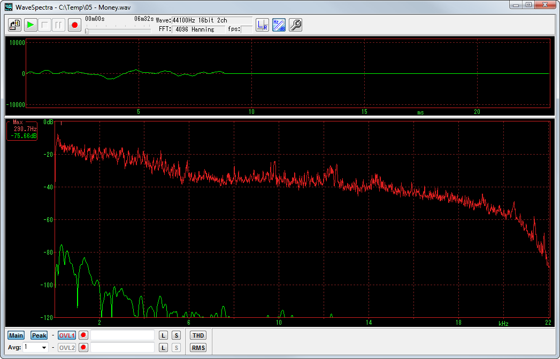This screenshot has height=359, width=560.
Task: Open a wave file with the file icon
Action: click(15, 25)
